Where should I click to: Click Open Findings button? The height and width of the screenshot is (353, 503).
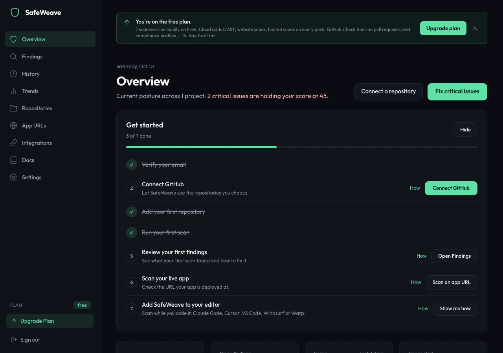click(x=454, y=256)
